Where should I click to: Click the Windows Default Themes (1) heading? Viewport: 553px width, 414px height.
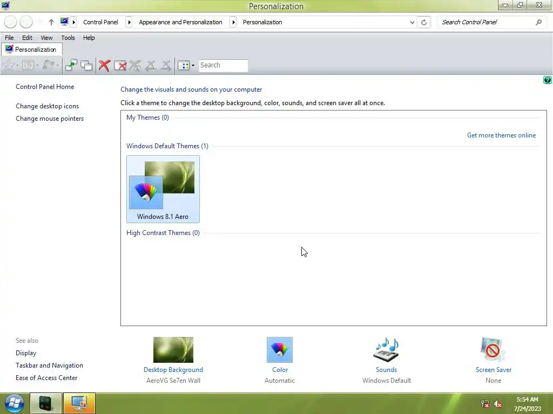click(167, 146)
